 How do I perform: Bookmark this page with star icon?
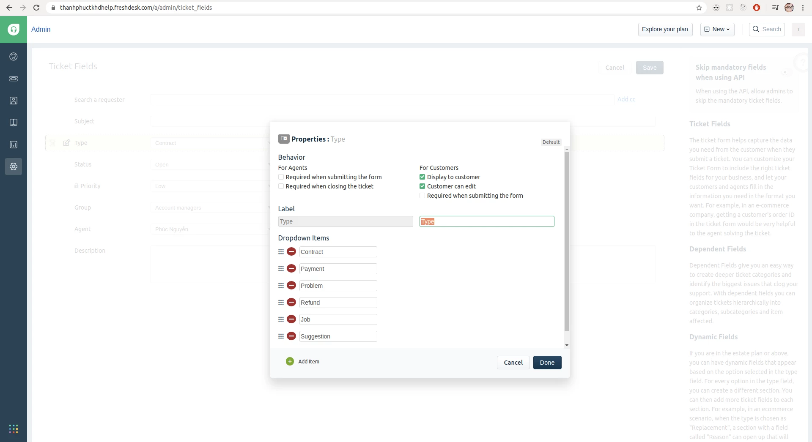click(699, 8)
